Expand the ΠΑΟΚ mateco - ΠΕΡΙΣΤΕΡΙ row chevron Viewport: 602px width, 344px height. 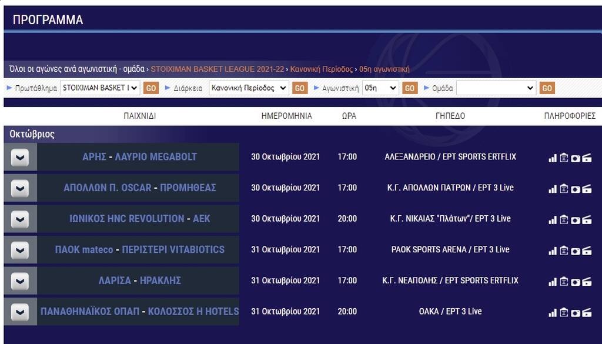point(20,251)
